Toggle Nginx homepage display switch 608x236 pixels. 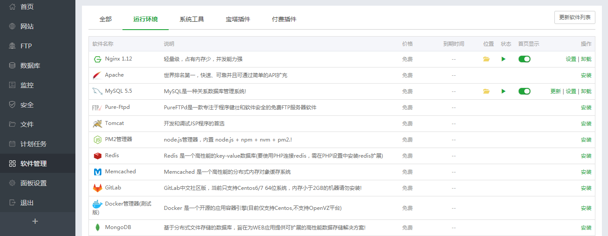tap(524, 59)
